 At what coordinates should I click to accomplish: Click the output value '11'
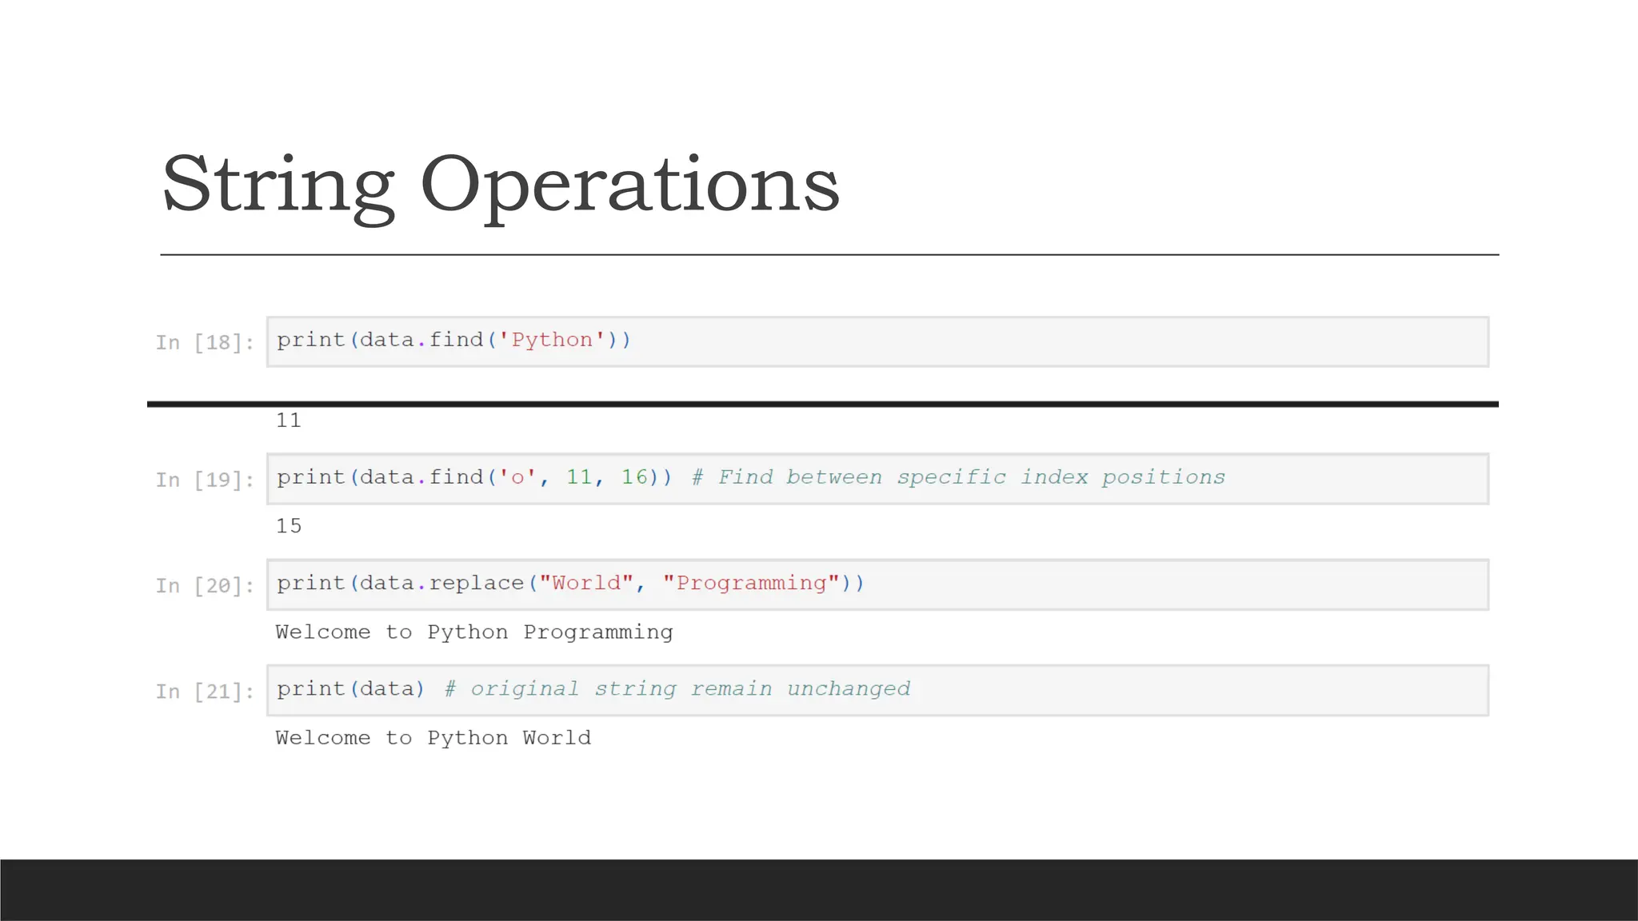pos(289,421)
